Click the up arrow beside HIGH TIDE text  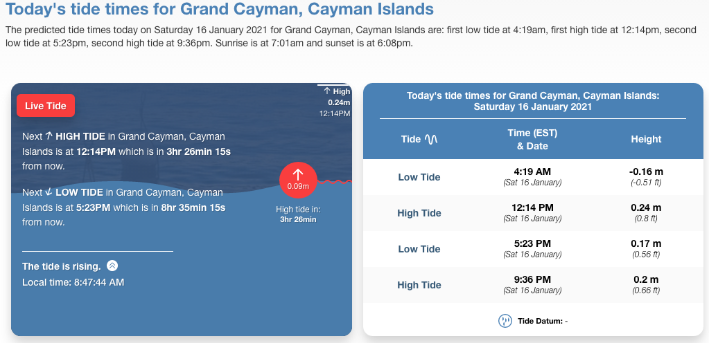click(x=49, y=137)
